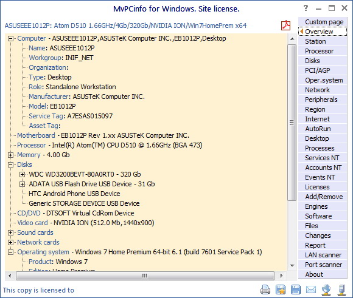
Task: Click the plain floppy disk save icon
Action: [x=296, y=290]
